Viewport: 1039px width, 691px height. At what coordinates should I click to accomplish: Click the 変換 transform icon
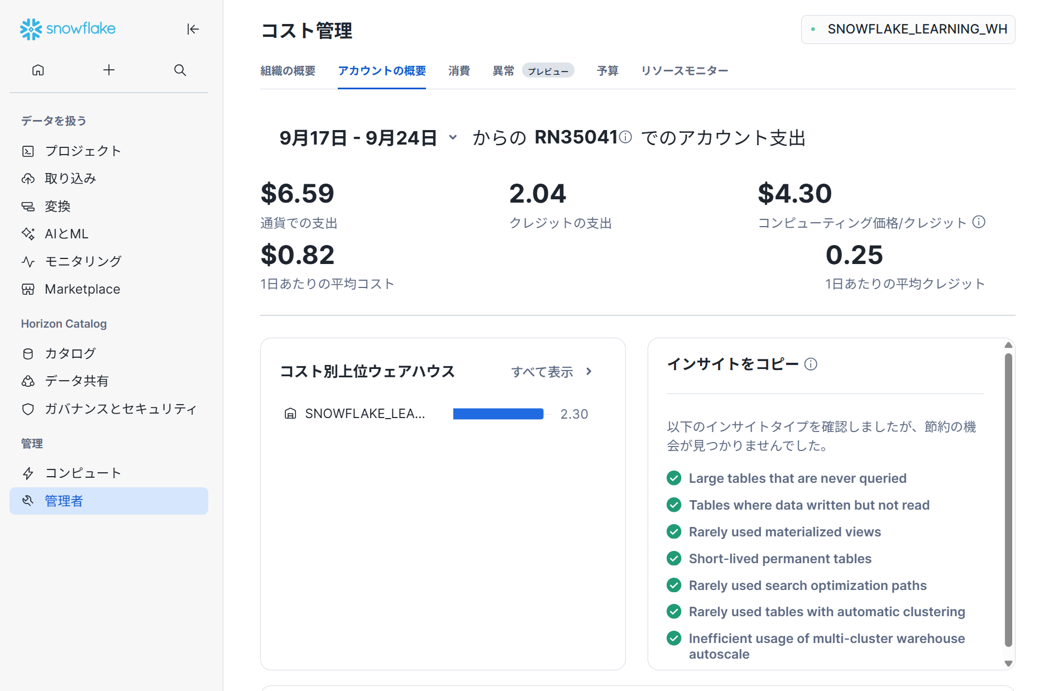point(28,207)
